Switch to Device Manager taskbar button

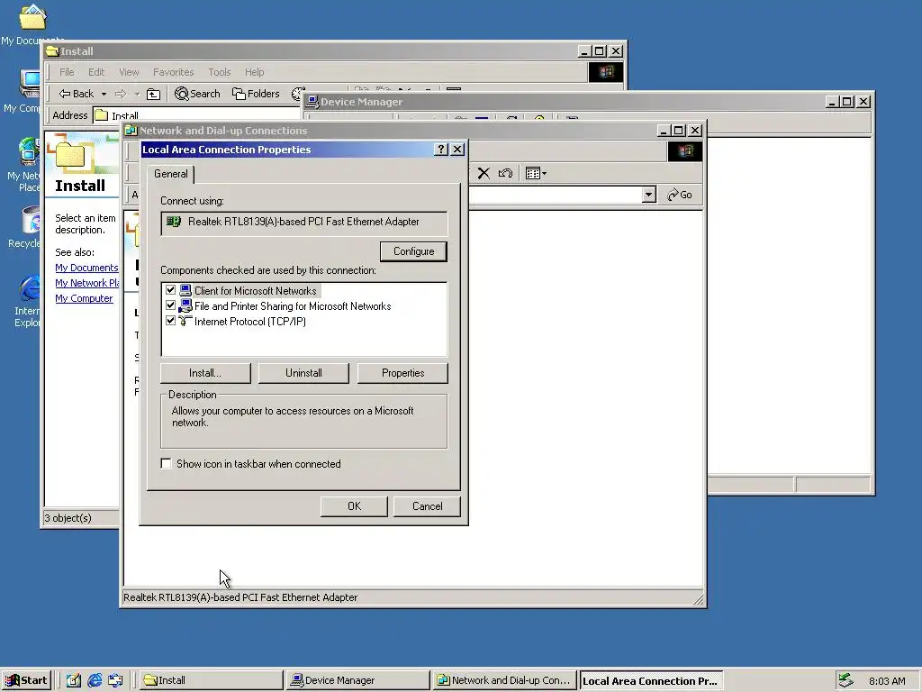(x=358, y=680)
